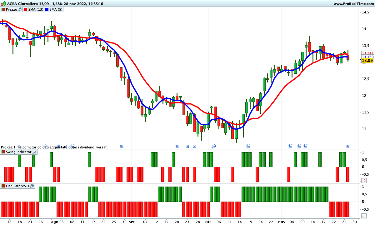The height and width of the screenshot is (225, 375).
Task: Click the candlestick chart icon beside ACEA title
Action: pos(3,4)
